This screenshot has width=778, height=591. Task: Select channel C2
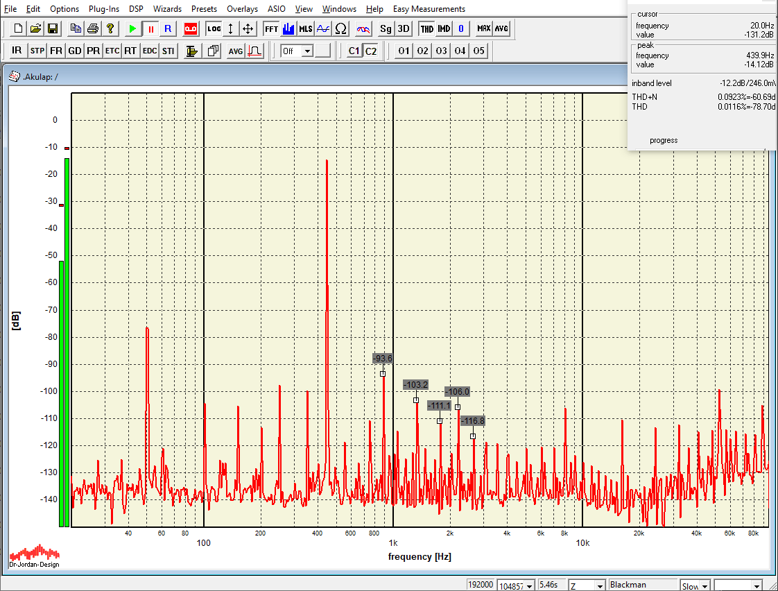(x=371, y=51)
